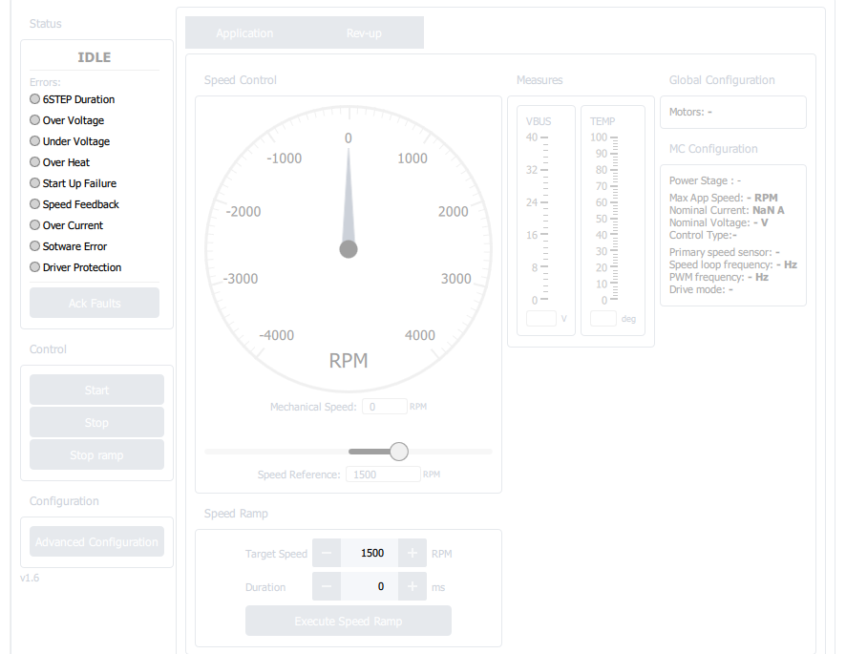Decrease ramp Duration with minus button
Screen dimensions: 846x654
click(327, 586)
